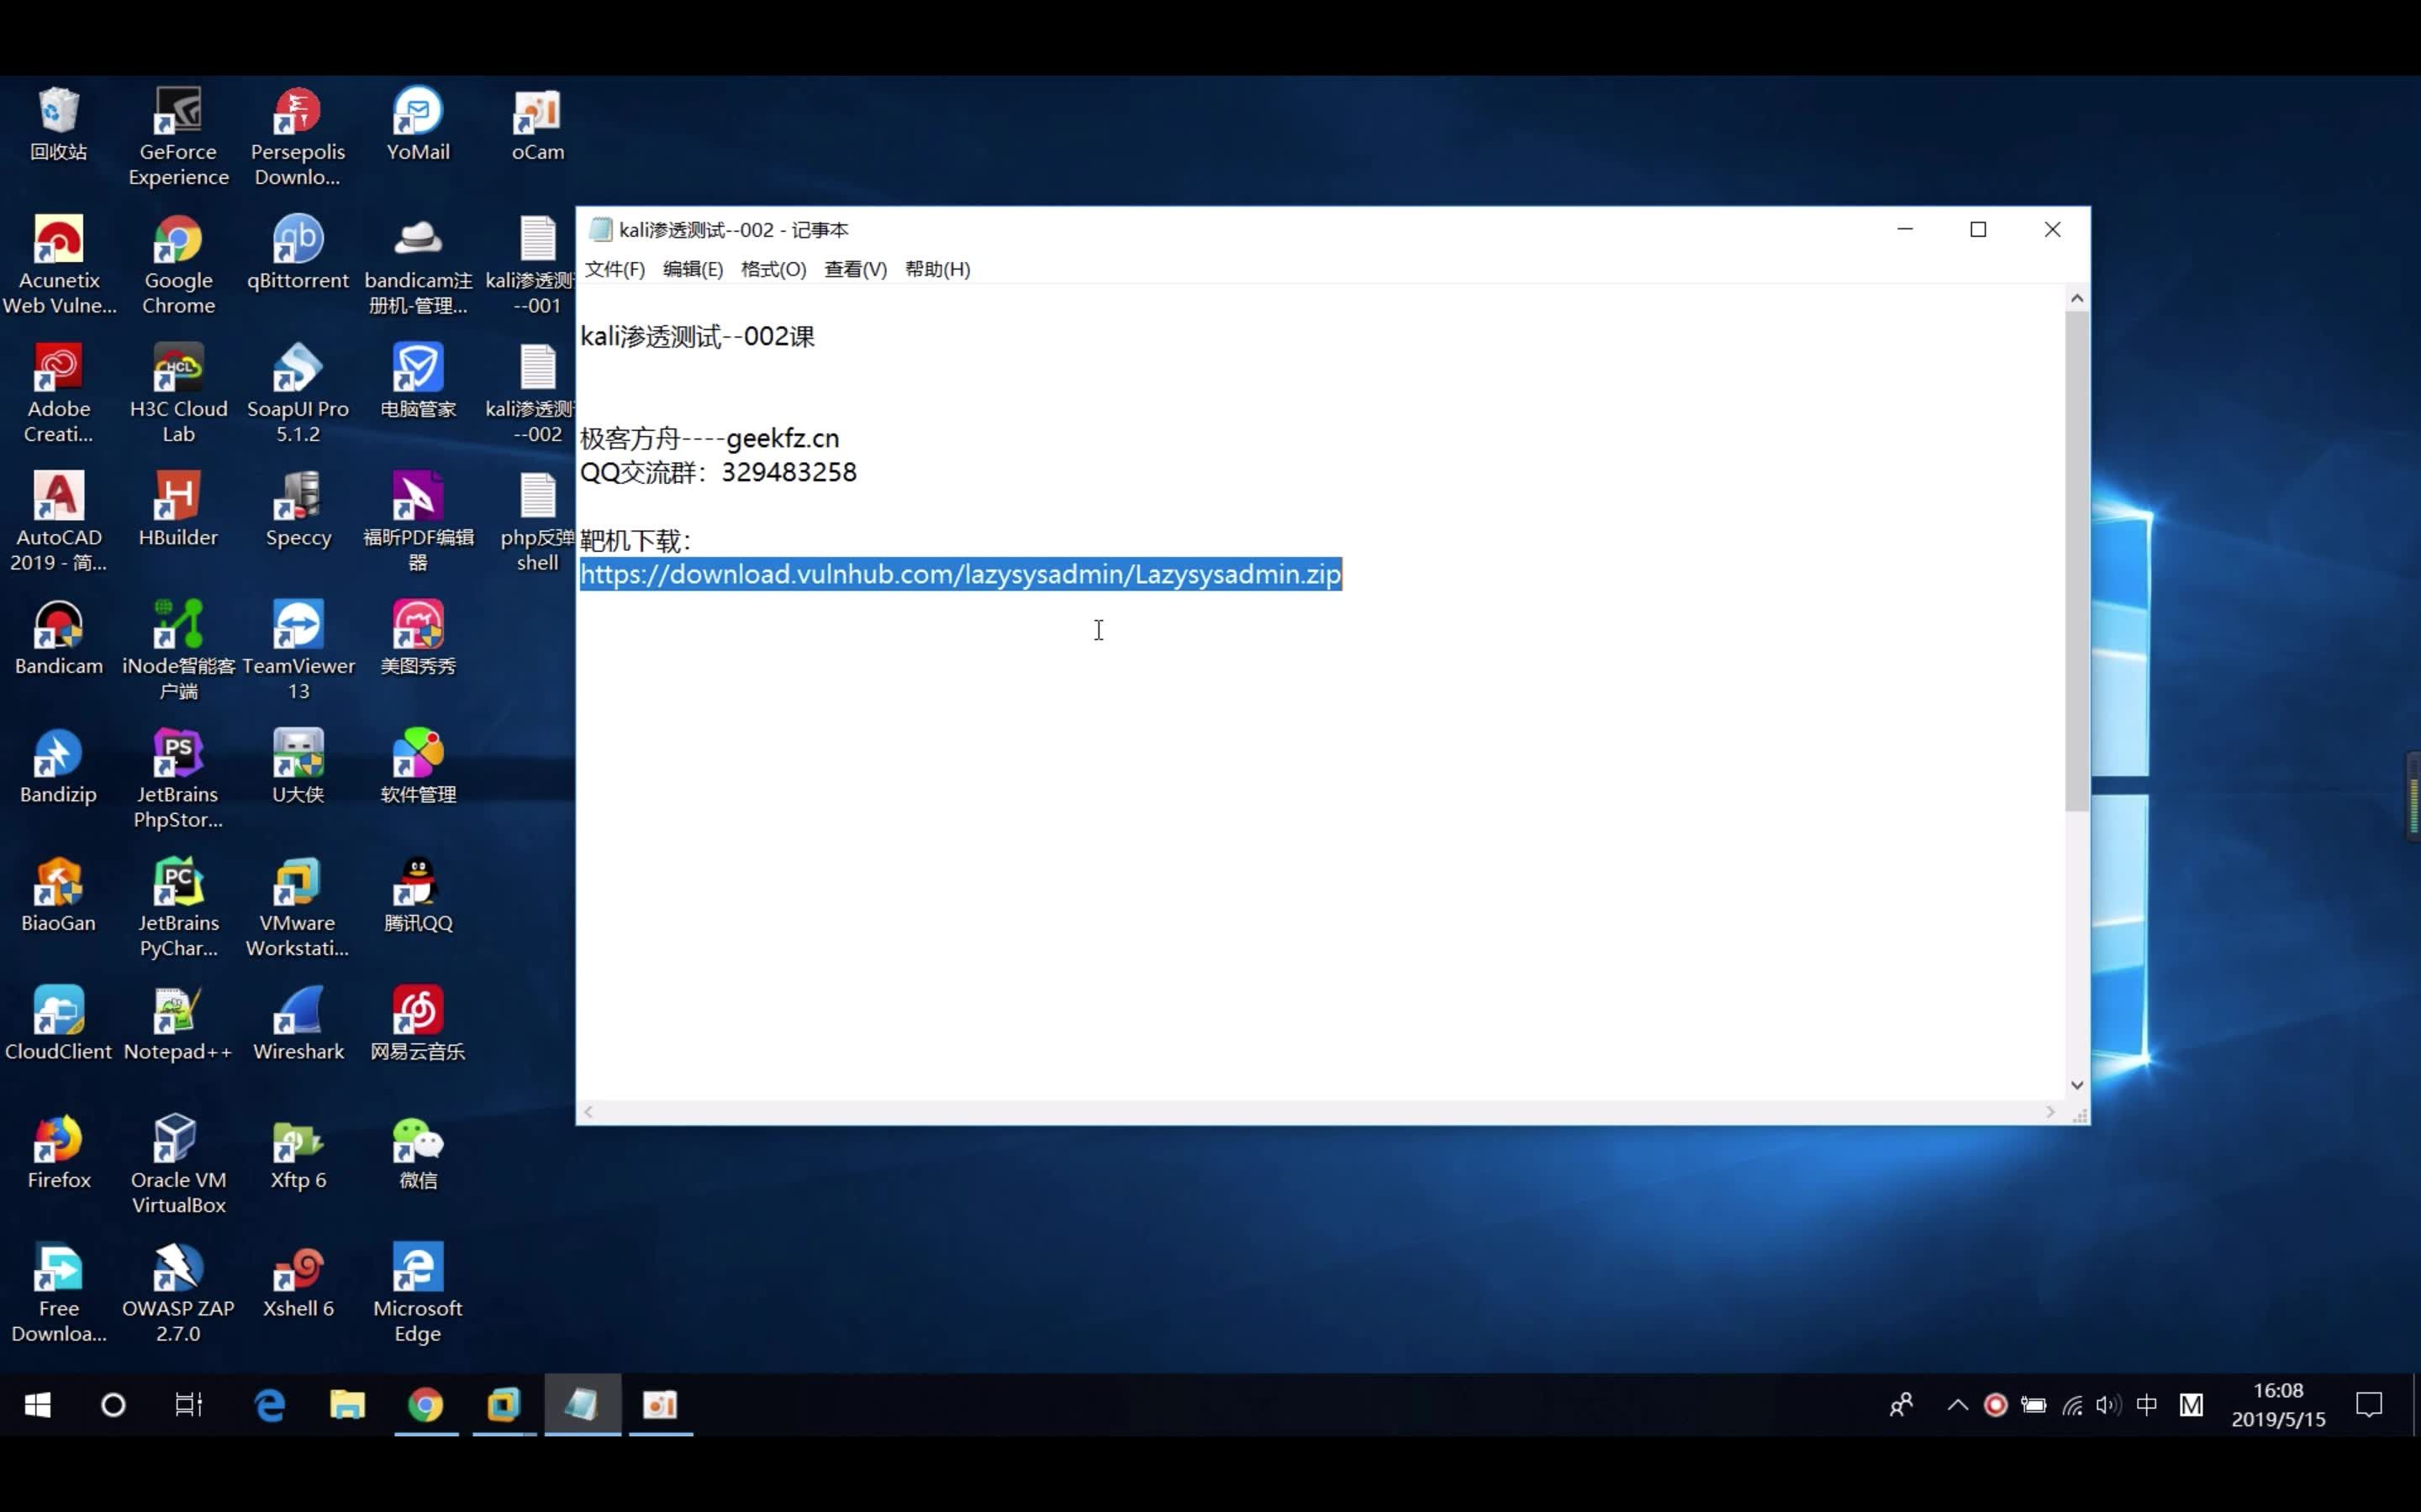Viewport: 2421px width, 1512px height.
Task: Open the 编辑(E) menu in Notepad
Action: coord(693,269)
